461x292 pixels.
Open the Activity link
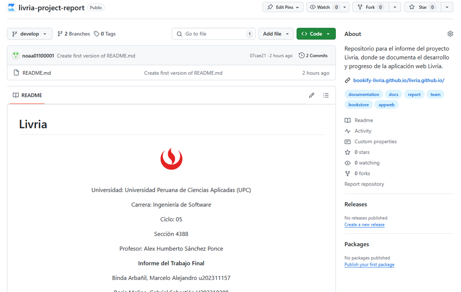(x=363, y=131)
